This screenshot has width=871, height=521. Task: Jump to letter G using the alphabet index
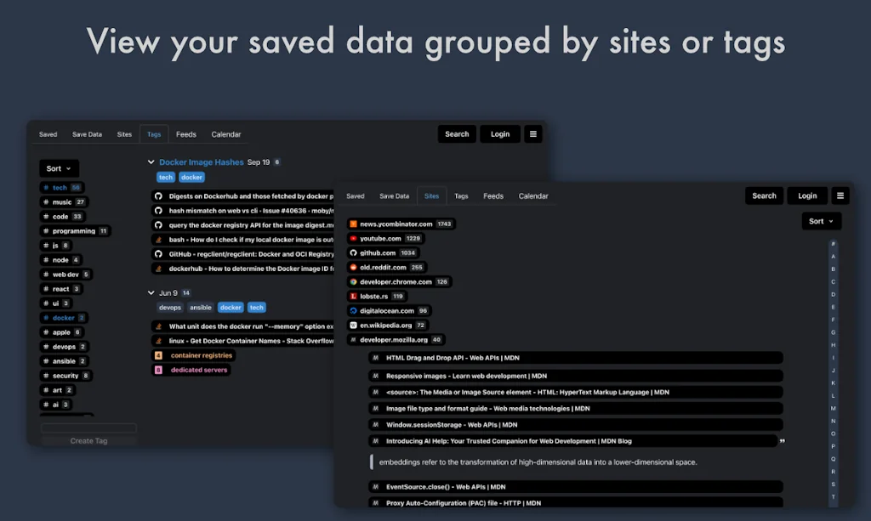click(834, 332)
